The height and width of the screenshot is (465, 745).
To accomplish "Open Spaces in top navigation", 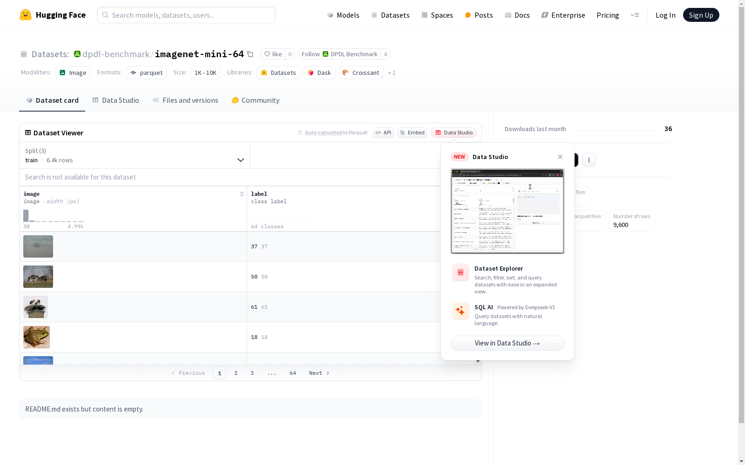I will [x=437, y=15].
